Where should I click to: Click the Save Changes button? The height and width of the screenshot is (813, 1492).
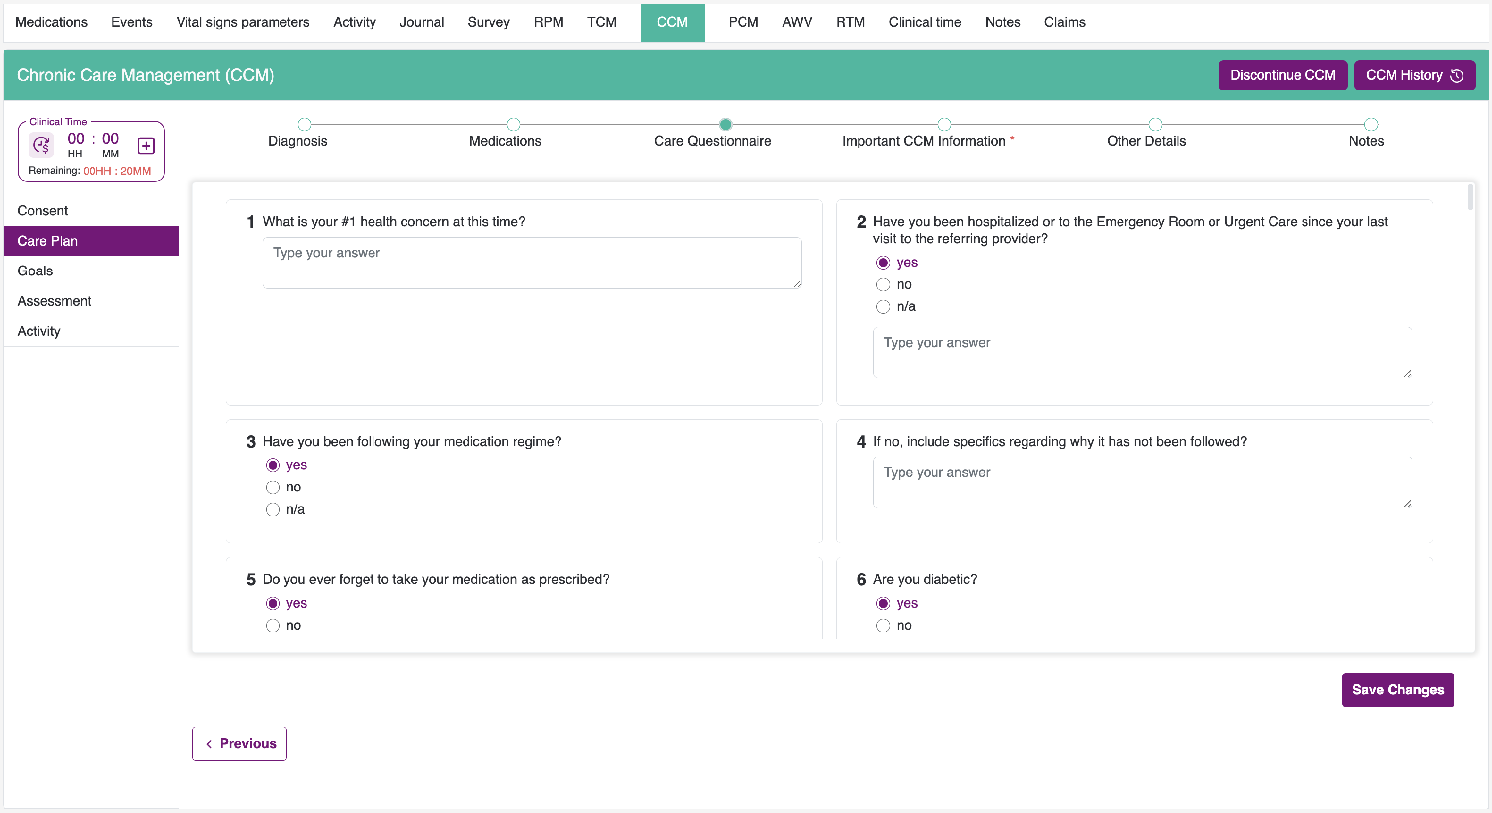(x=1397, y=690)
